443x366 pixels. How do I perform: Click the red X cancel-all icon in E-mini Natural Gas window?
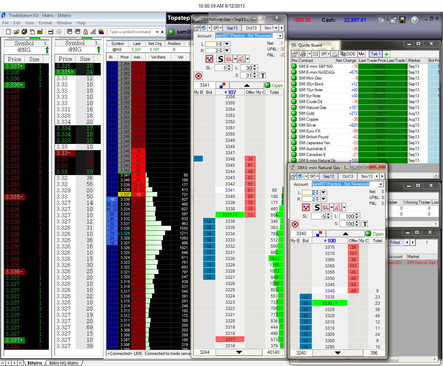pyautogui.click(x=295, y=224)
